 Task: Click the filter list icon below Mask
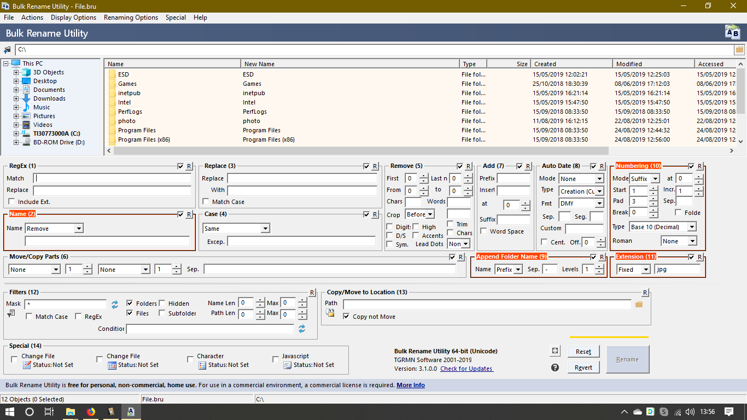click(11, 313)
